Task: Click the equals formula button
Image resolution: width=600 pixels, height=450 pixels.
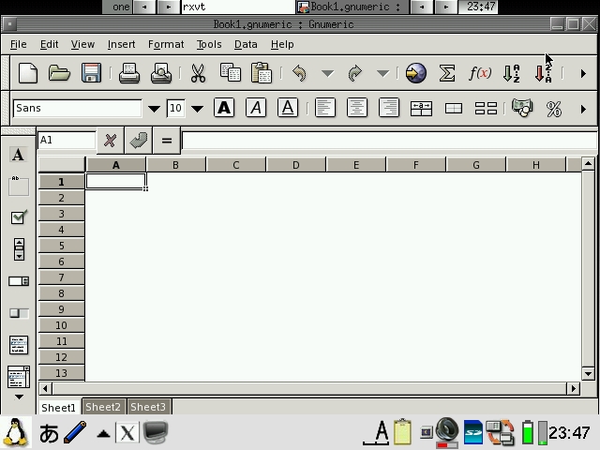Action: 167,141
